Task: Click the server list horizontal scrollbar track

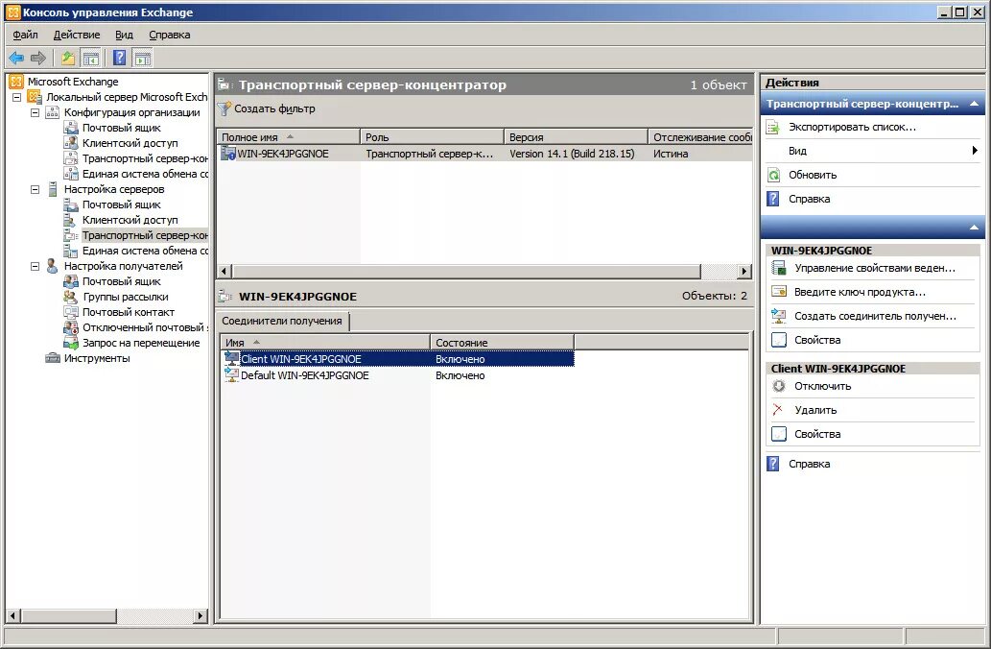Action: click(720, 272)
